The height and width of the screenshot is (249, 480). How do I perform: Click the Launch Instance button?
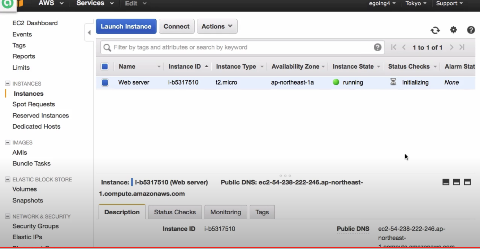tap(126, 26)
